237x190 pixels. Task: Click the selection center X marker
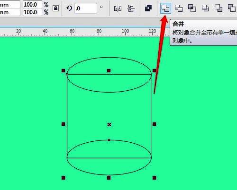pyautogui.click(x=109, y=125)
